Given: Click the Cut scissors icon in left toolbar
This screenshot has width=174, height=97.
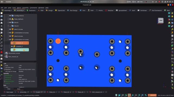Looking at the screenshot, I should 2,26.
